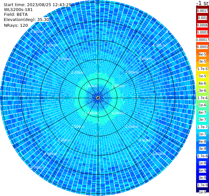This screenshot has height=196, width=209.
Task: Pick the orange 6e-5 colorbar level
Action: point(203,54)
